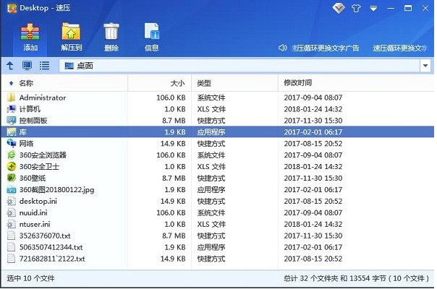437x289 pixels.
Task: Click the 106.0 KB size of Administrator
Action: [171, 98]
